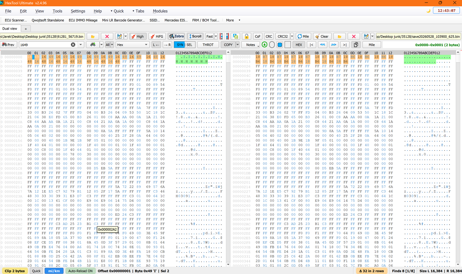Screen dimensions: 462x274
Task: Go to next difference double-arrow icon
Action: (x=334, y=45)
